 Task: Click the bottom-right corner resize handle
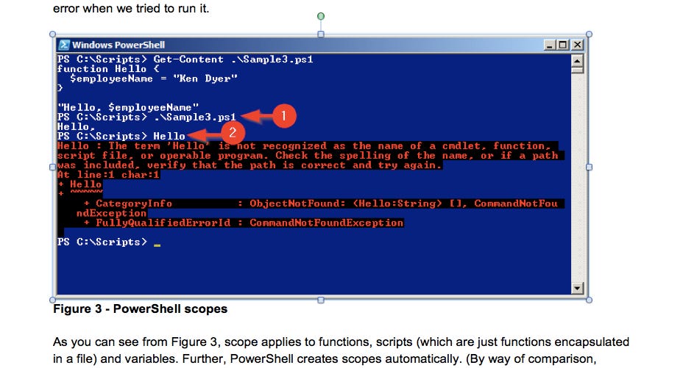click(588, 300)
